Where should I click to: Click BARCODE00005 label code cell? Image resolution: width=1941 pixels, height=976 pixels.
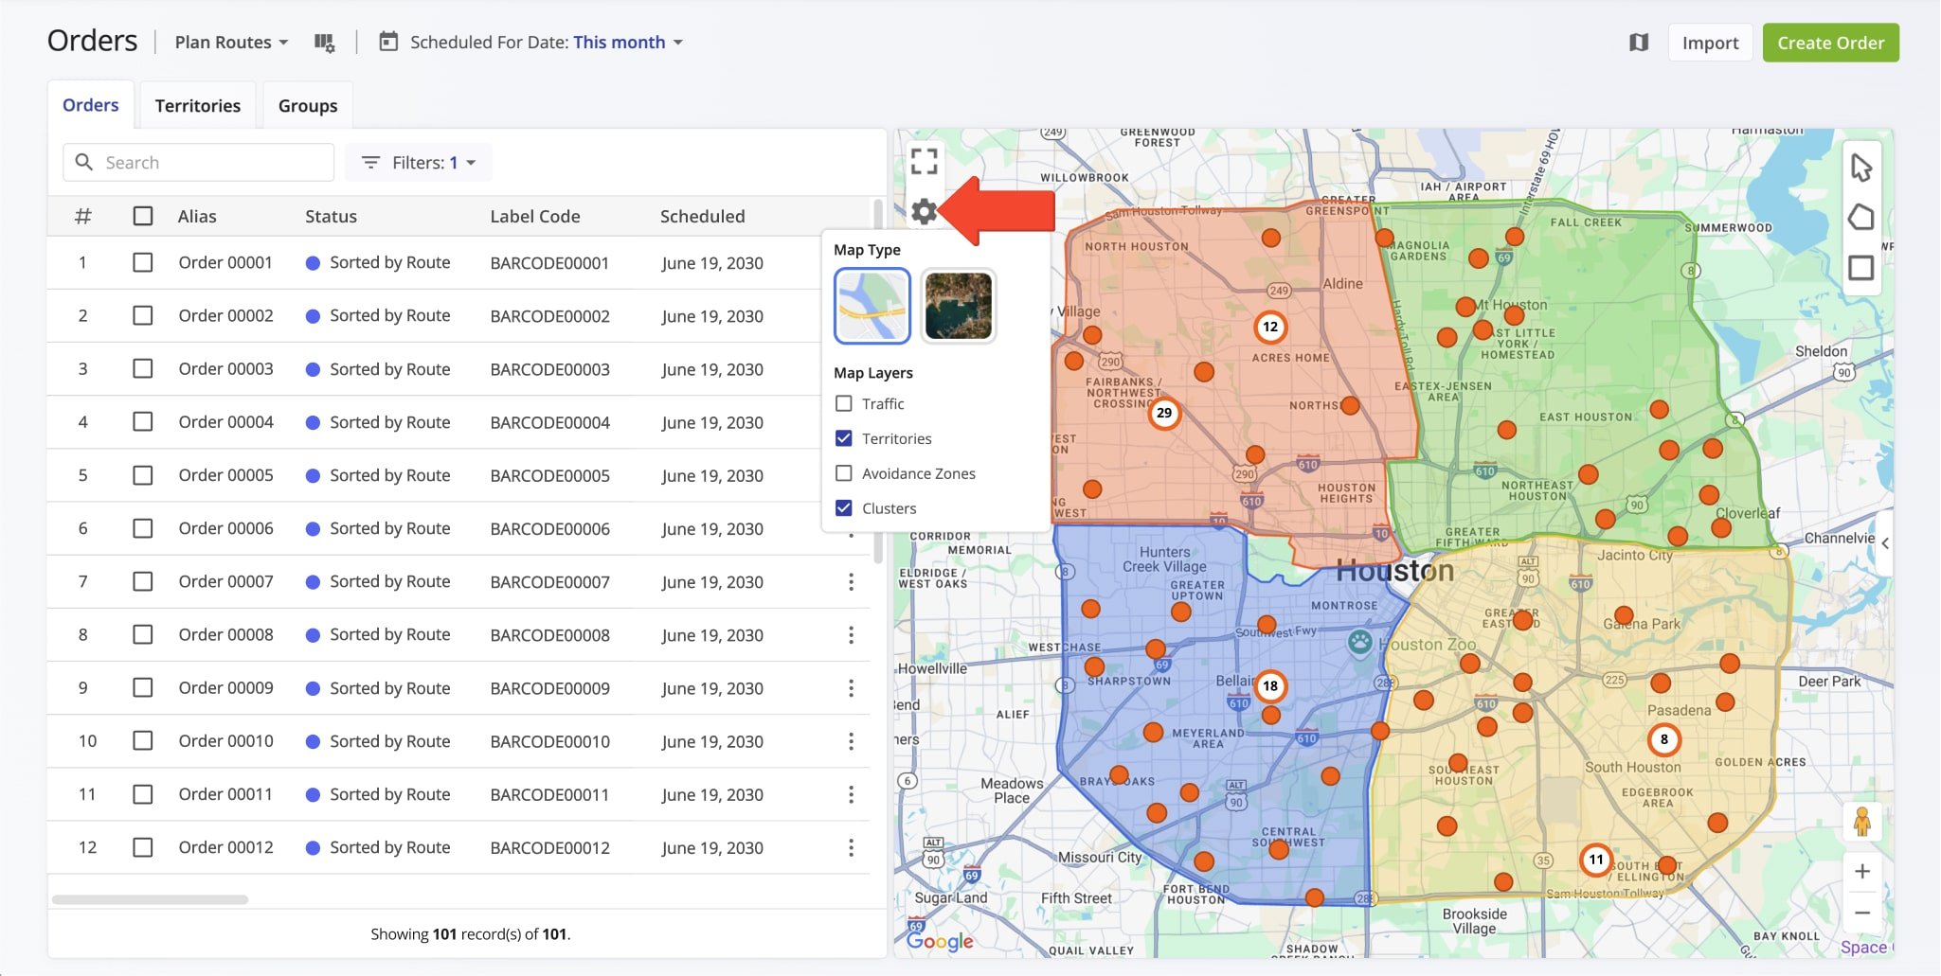pos(549,475)
